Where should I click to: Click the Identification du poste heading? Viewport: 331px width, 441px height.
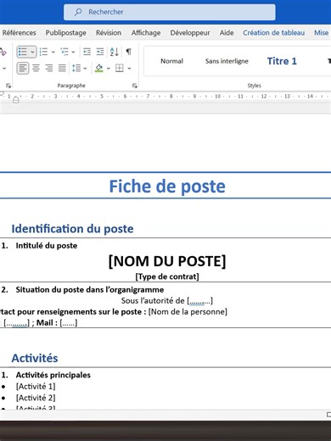[72, 229]
